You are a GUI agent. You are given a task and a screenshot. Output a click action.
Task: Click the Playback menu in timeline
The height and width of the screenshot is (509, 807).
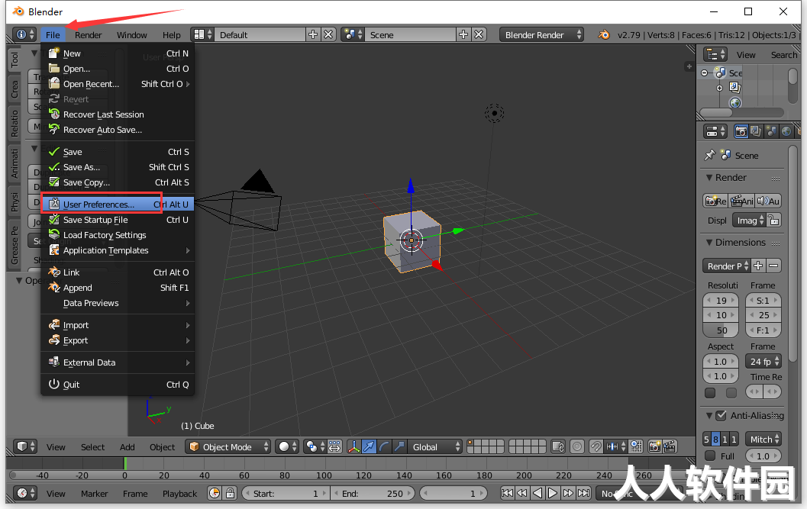tap(179, 494)
